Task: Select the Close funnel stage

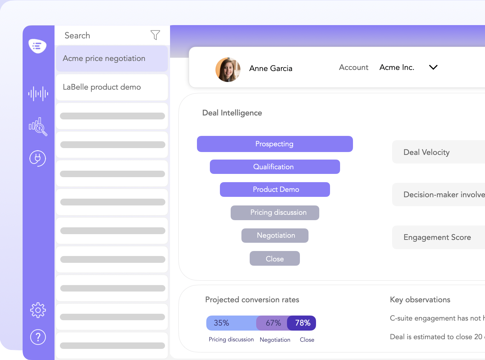Action: tap(275, 259)
